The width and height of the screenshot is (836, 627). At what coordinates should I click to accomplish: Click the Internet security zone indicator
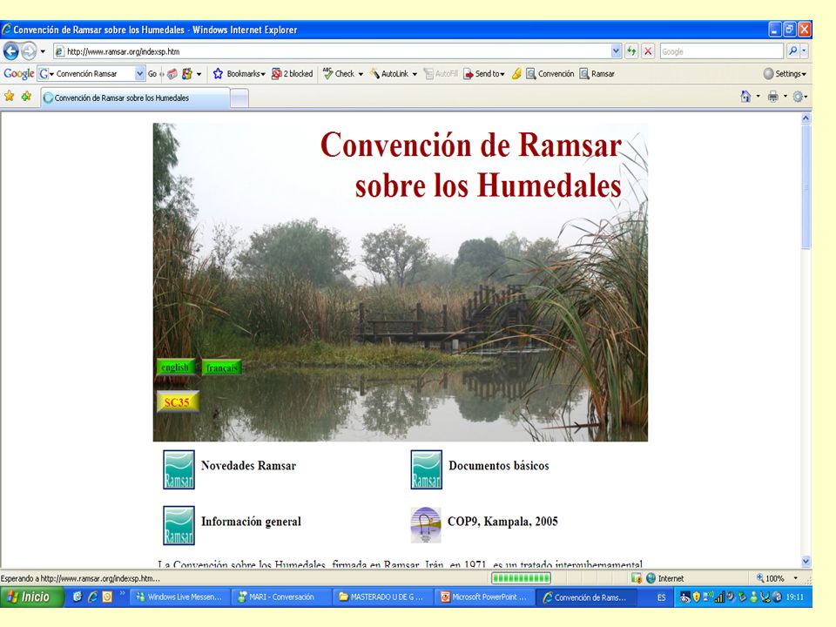coord(664,578)
